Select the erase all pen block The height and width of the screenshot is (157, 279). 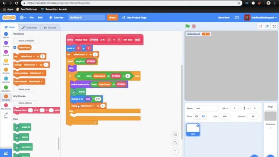click(x=22, y=127)
